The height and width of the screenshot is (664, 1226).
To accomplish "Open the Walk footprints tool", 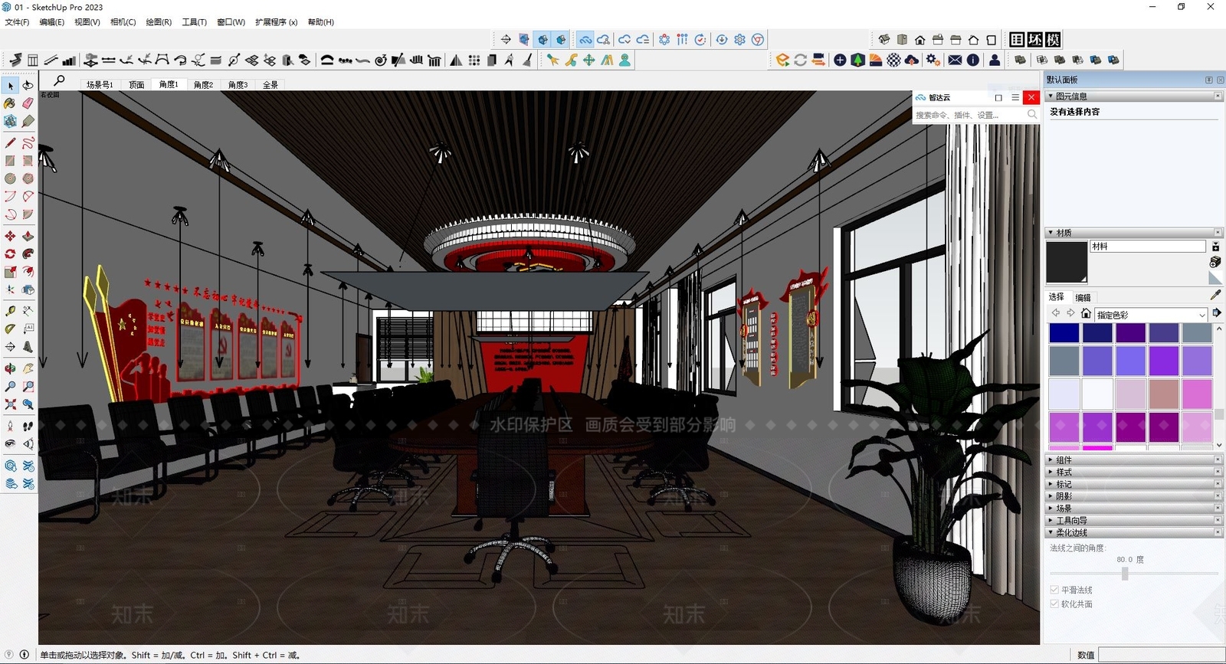I will pos(28,426).
